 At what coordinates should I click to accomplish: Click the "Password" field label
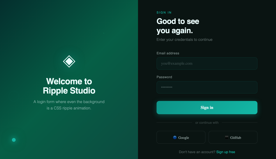coord(164,77)
